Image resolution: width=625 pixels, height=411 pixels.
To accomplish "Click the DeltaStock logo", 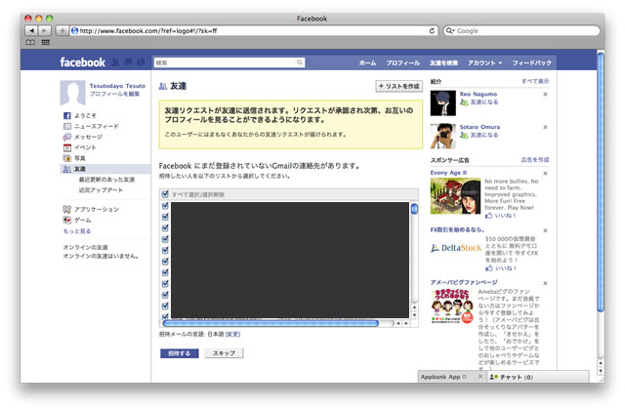I will click(456, 248).
